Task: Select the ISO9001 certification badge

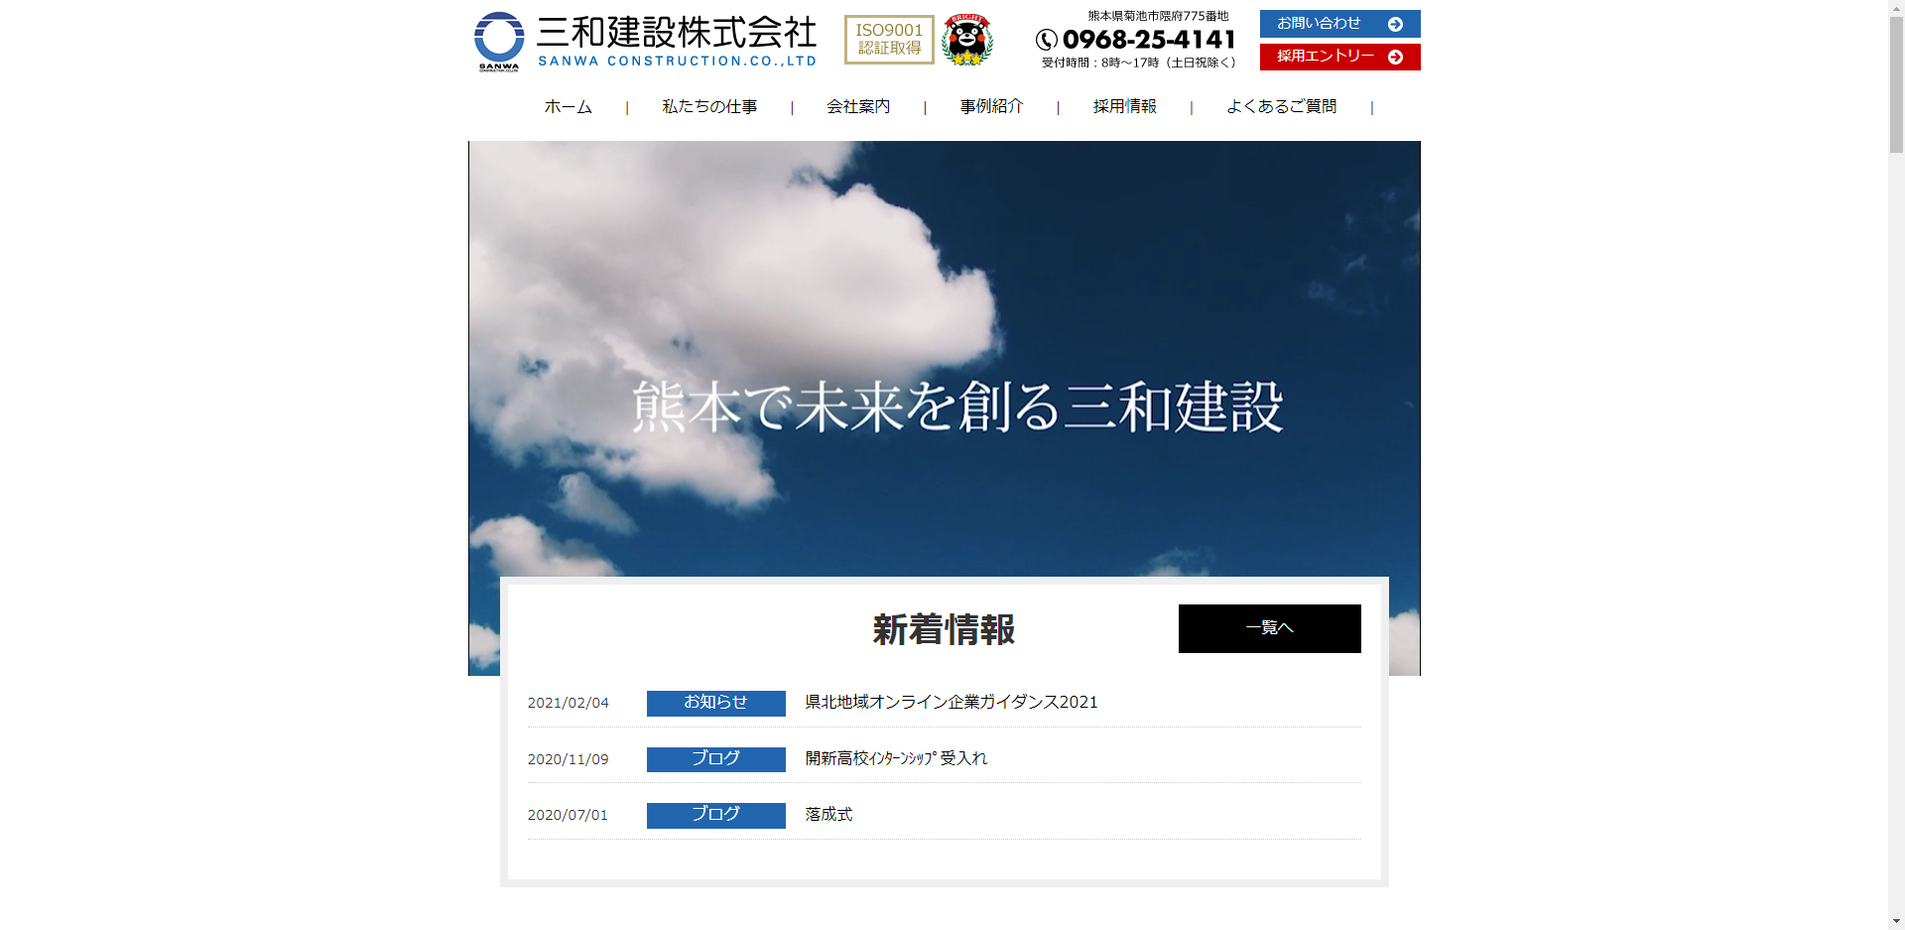Action: click(888, 42)
